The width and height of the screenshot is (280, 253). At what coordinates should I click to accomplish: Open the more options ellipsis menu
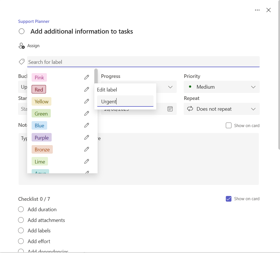(257, 10)
